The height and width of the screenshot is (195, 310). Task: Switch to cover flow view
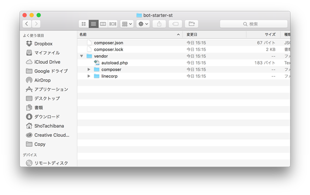tap(113, 24)
